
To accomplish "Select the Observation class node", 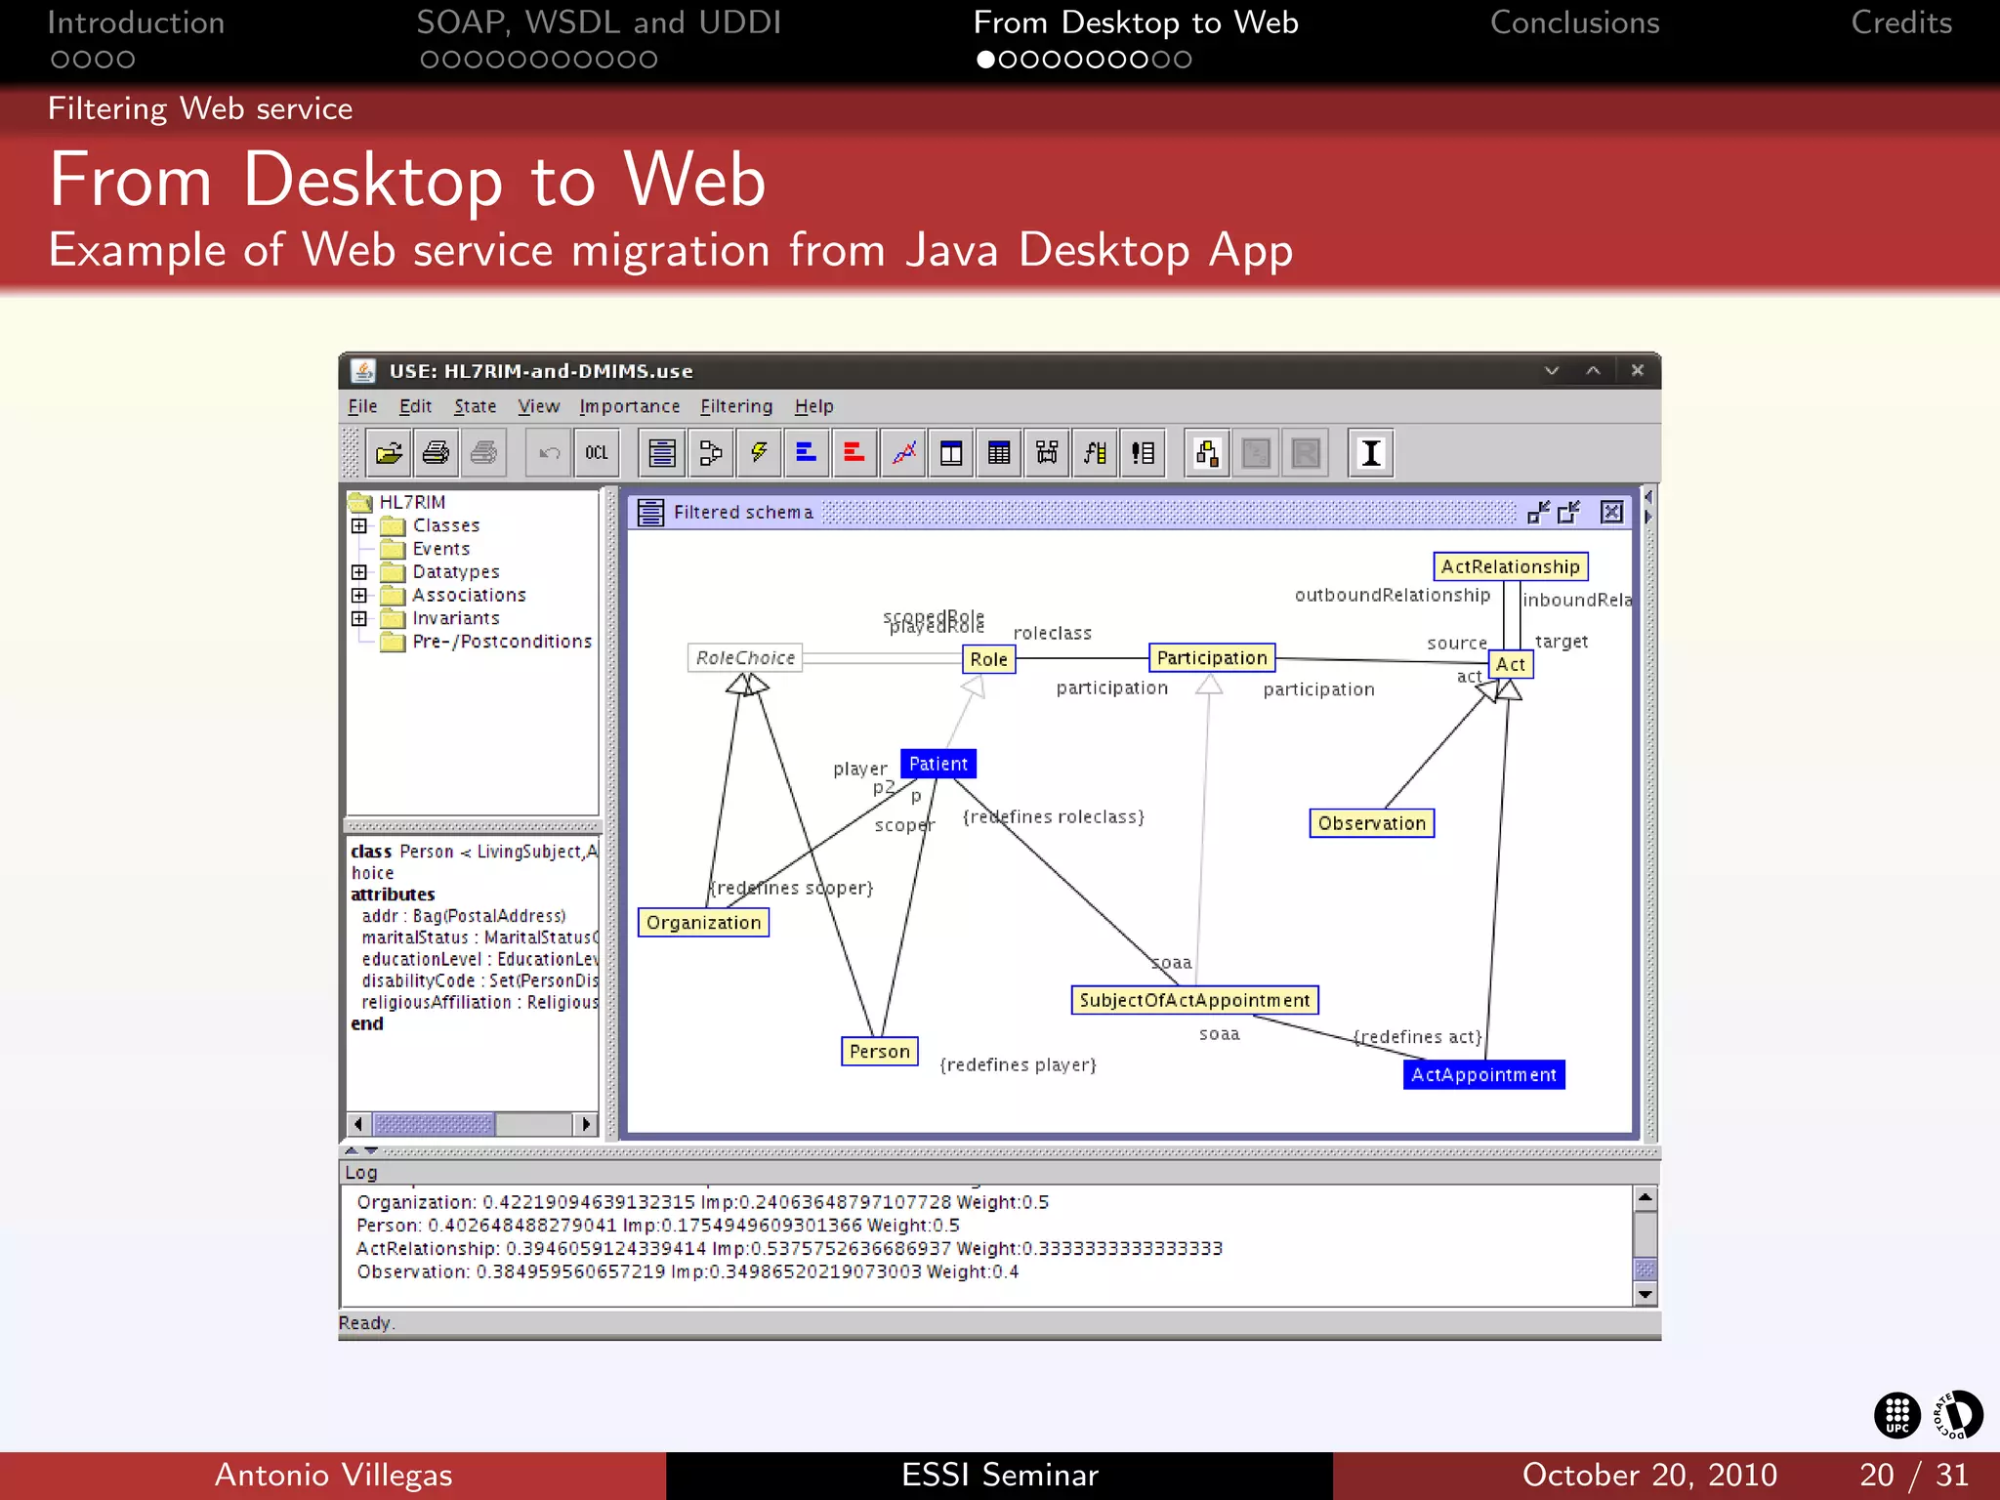I will (1371, 823).
